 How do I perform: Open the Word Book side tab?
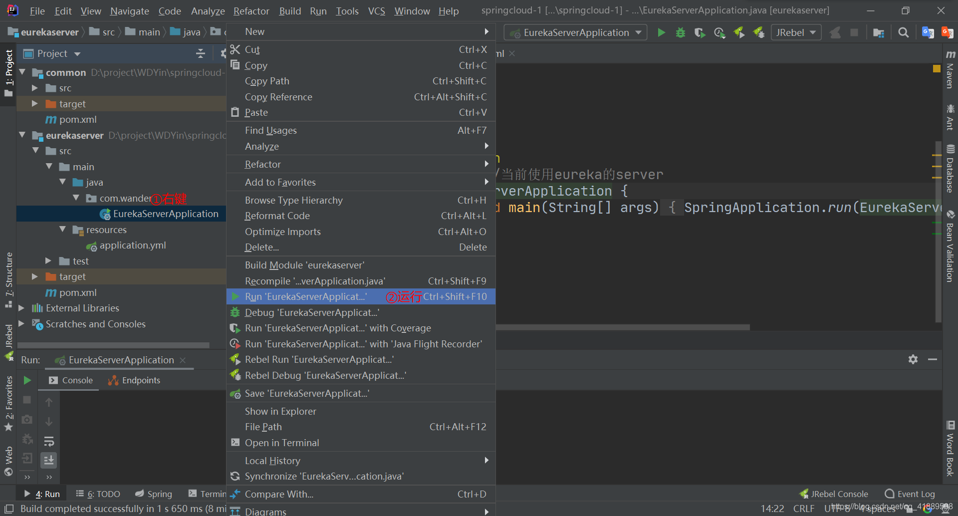tap(950, 448)
